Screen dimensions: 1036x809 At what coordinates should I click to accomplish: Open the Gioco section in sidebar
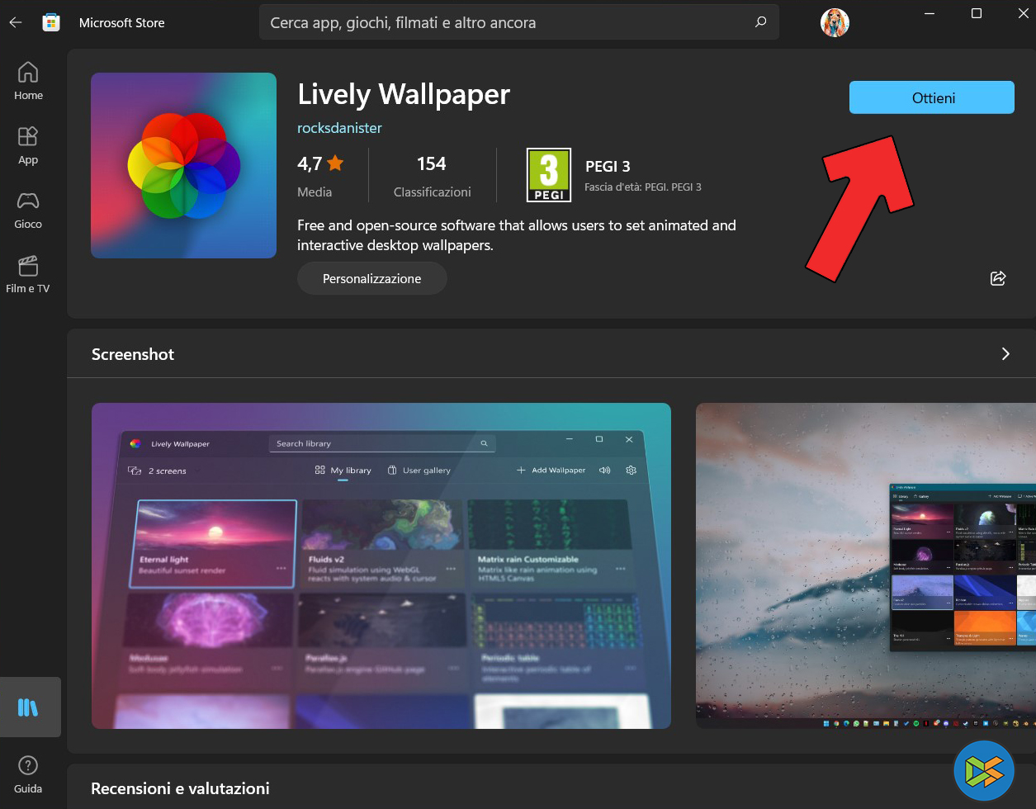click(28, 210)
